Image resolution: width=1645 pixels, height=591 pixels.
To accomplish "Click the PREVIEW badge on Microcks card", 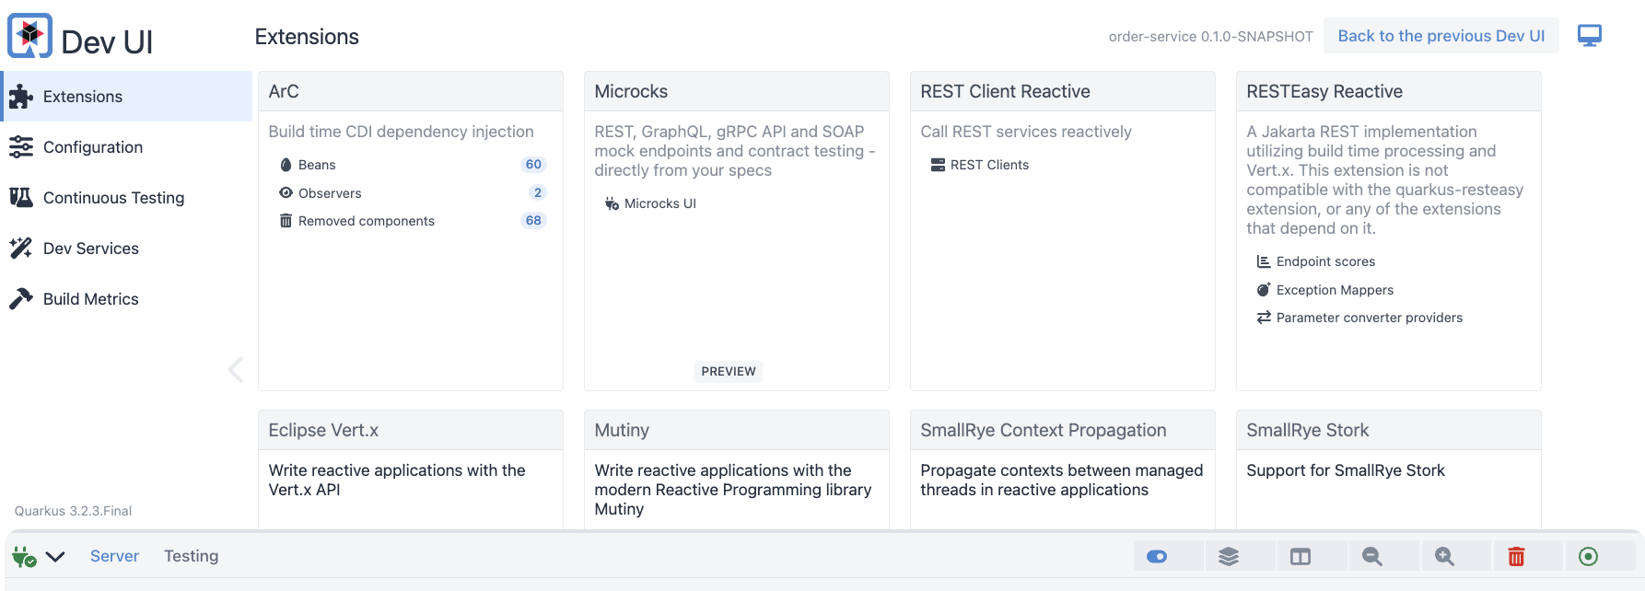I will [x=729, y=372].
